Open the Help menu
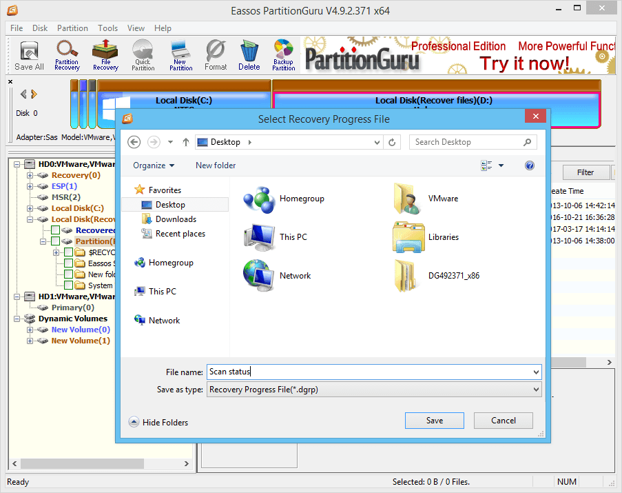 (163, 28)
